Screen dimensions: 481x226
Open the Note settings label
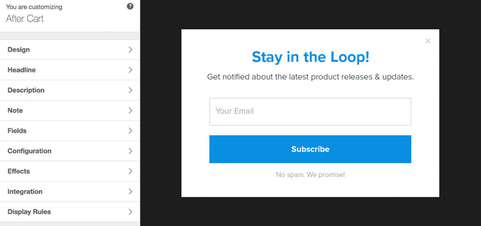(x=15, y=111)
